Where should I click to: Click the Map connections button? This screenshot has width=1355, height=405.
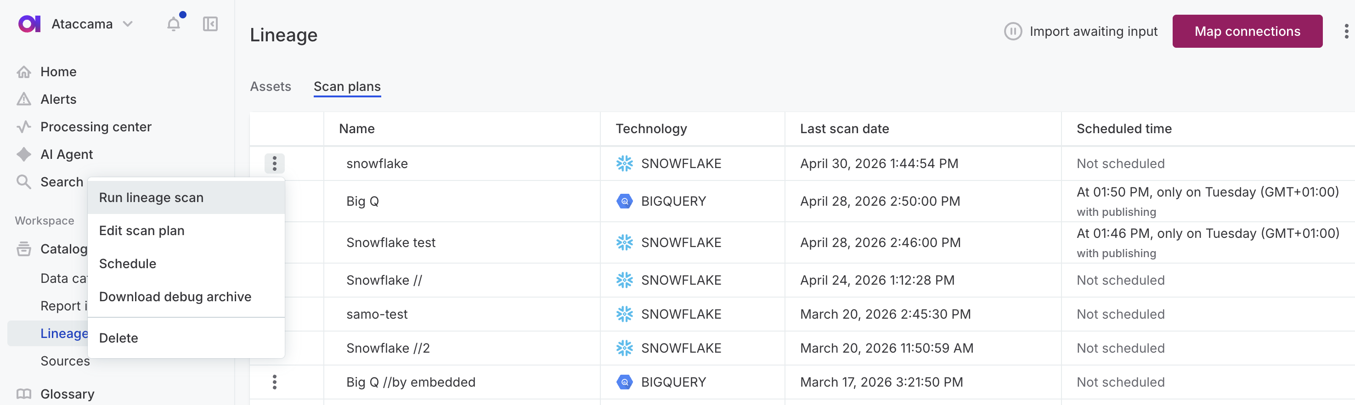(1247, 31)
